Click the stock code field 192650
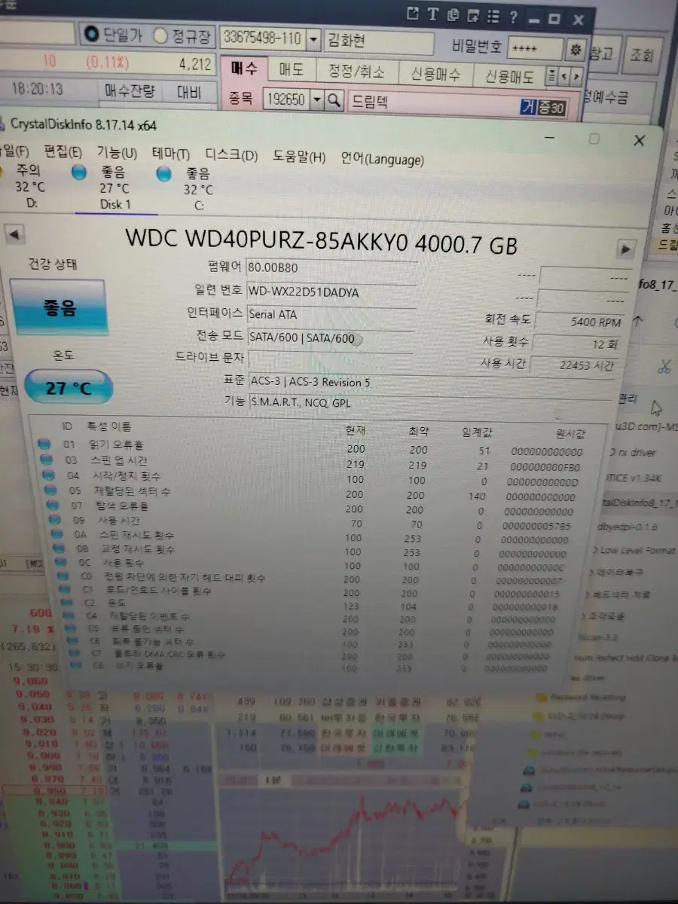 coord(286,99)
